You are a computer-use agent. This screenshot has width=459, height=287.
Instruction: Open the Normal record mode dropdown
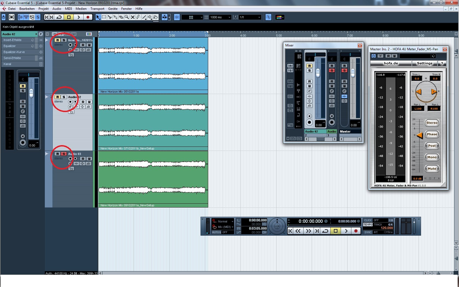pos(223,221)
